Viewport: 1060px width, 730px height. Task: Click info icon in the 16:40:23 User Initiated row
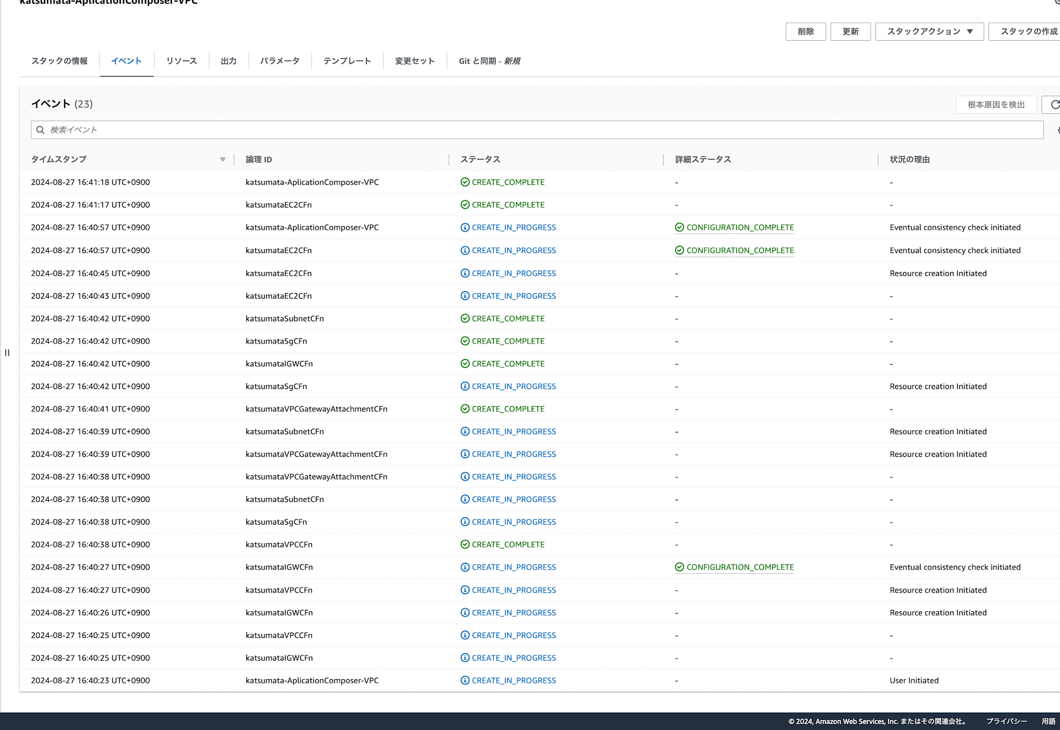point(465,680)
